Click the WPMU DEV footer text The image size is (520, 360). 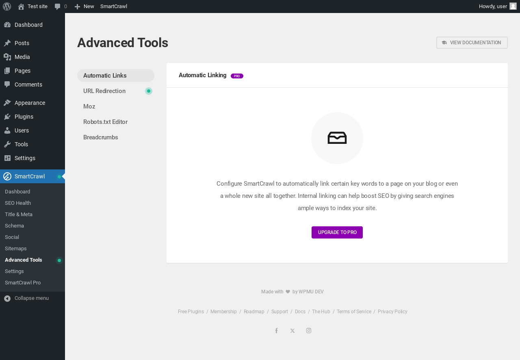311,292
